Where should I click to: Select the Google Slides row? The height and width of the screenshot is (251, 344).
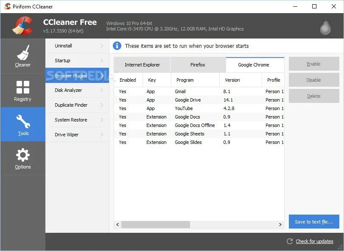coord(199,142)
